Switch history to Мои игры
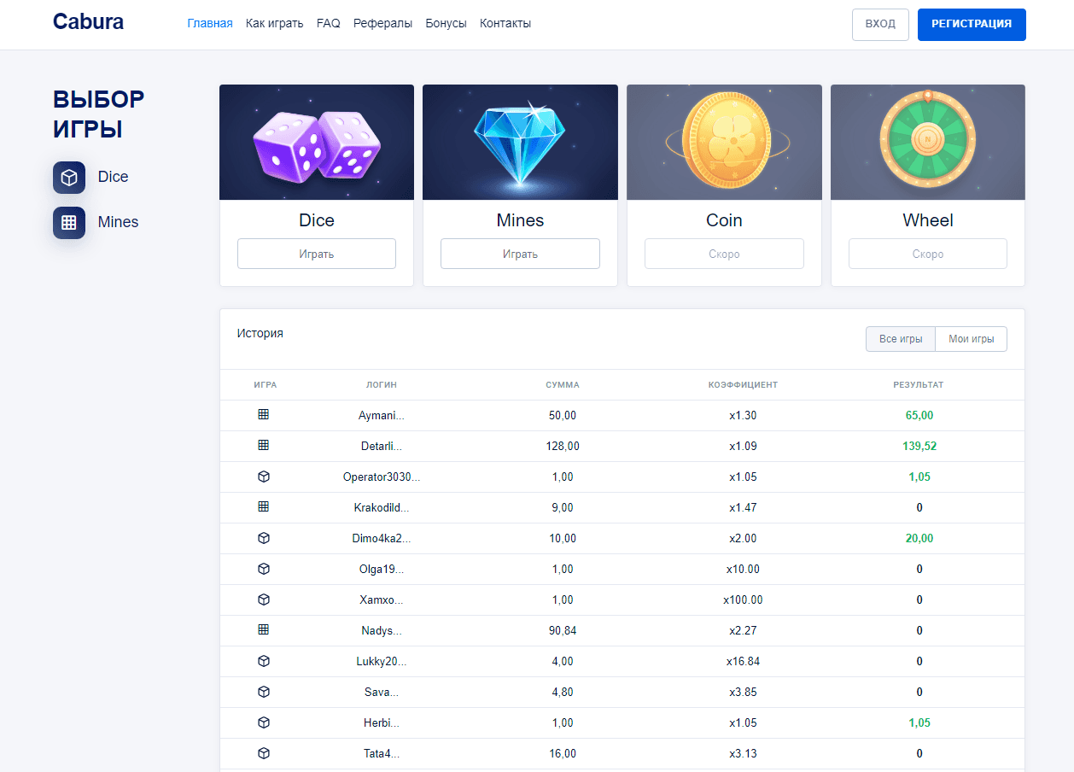 pos(971,339)
